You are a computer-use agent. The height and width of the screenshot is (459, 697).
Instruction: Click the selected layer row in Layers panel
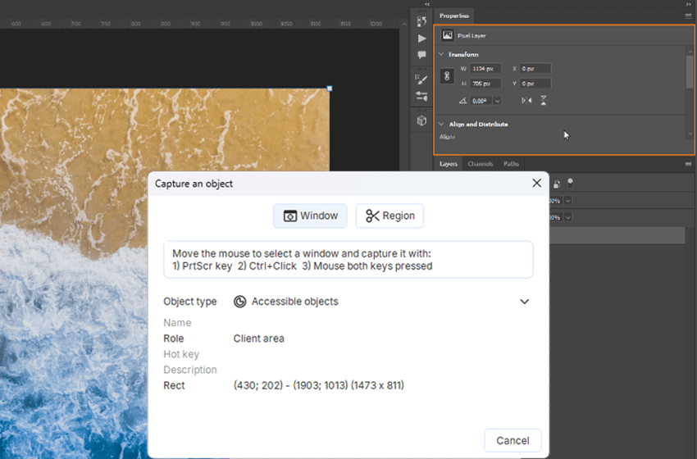click(617, 235)
